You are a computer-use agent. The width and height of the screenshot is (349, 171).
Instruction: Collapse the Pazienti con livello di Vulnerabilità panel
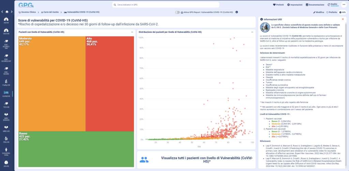[132, 32]
